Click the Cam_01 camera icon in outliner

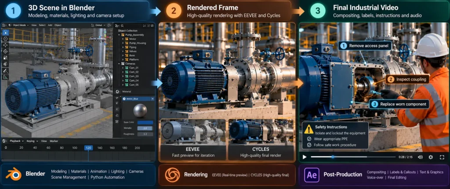point(126,68)
